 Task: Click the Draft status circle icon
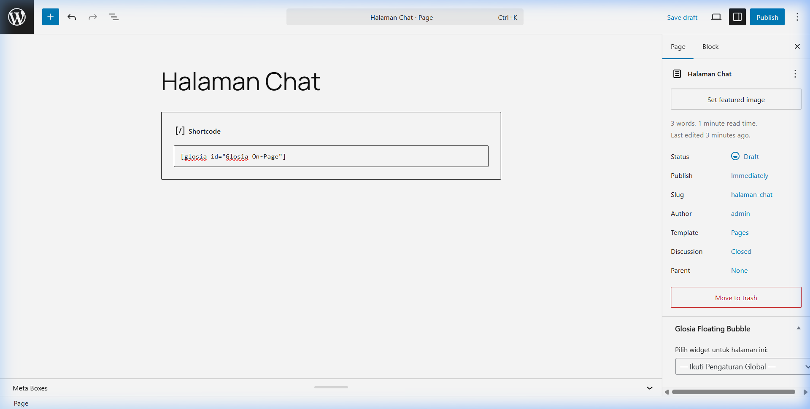pyautogui.click(x=735, y=156)
